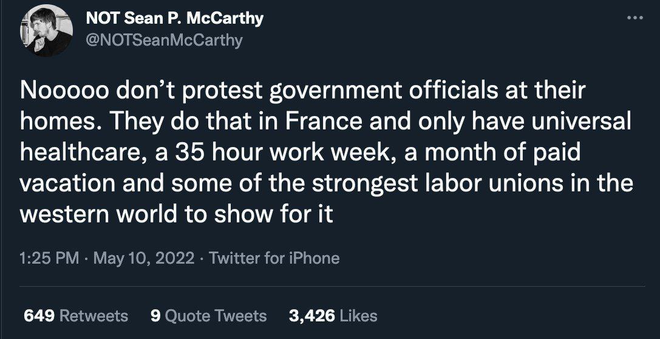Click the 9 quote tweet count
This screenshot has width=660, height=339.
point(155,316)
